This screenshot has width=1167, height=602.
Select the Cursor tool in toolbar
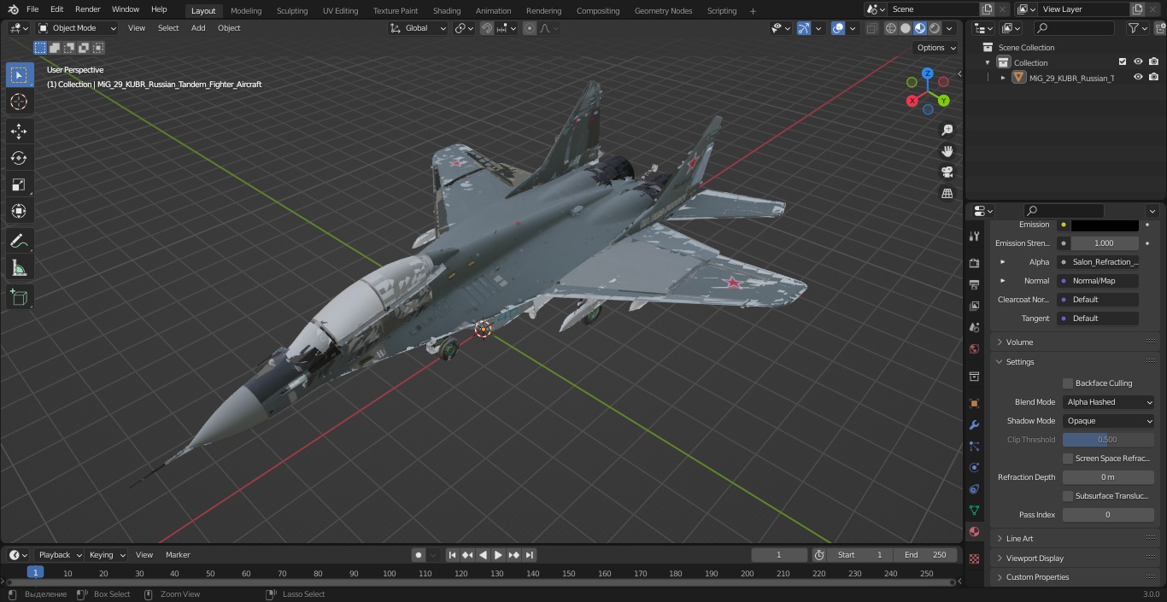tap(19, 102)
